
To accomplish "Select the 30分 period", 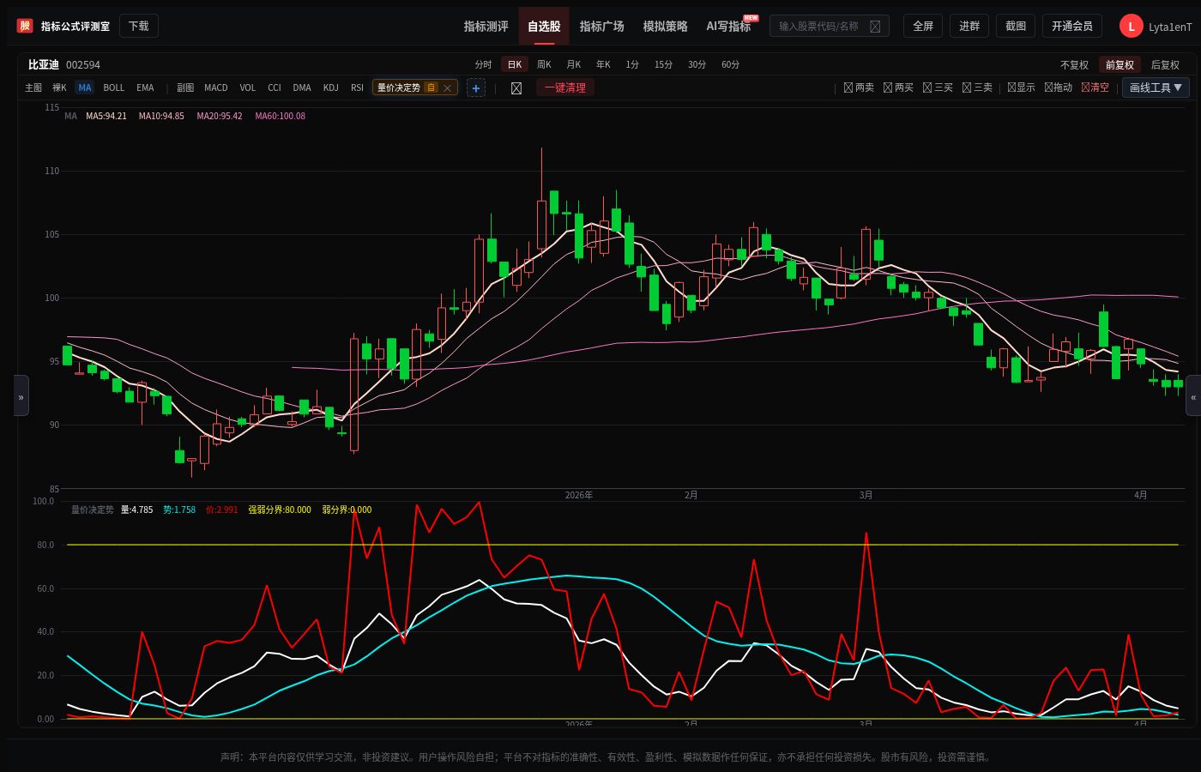I will coord(697,65).
